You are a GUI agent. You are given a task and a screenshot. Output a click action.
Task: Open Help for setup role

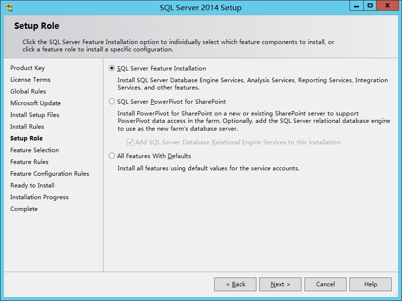tap(371, 284)
